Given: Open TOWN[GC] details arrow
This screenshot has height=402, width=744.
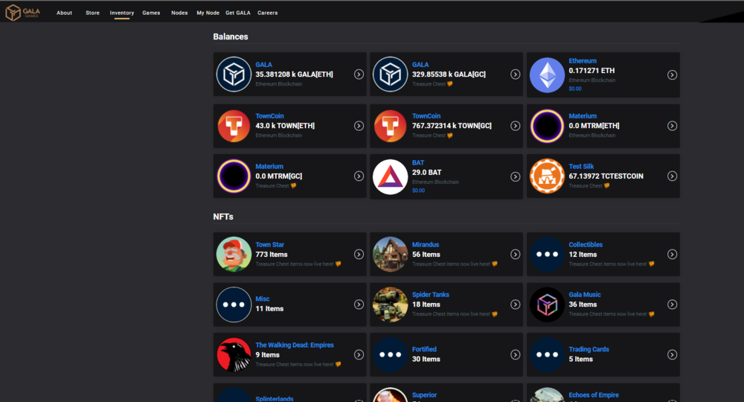Looking at the screenshot, I should [516, 126].
